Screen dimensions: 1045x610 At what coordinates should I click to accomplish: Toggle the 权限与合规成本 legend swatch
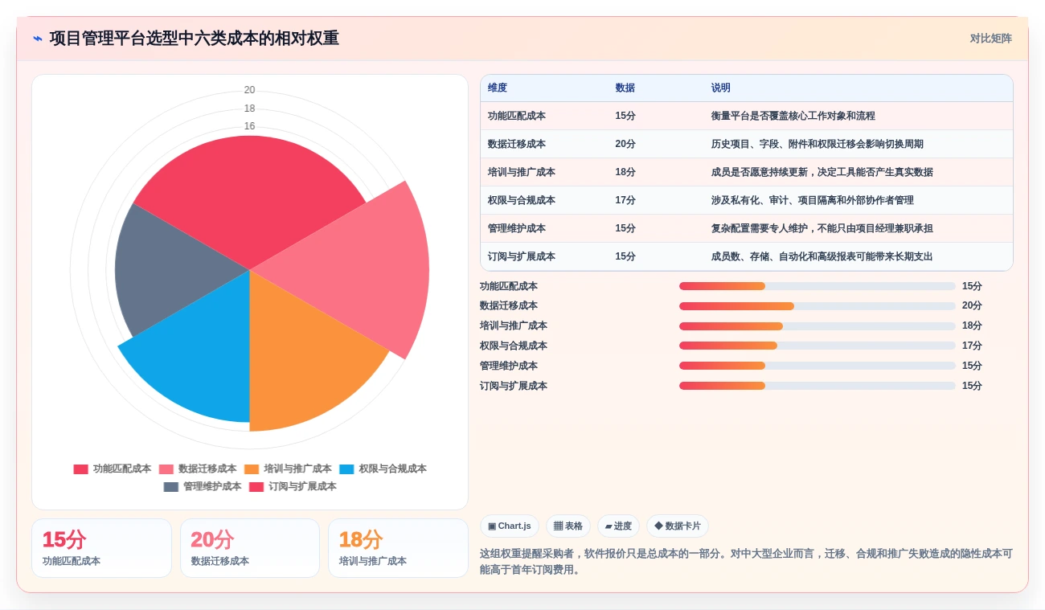346,469
